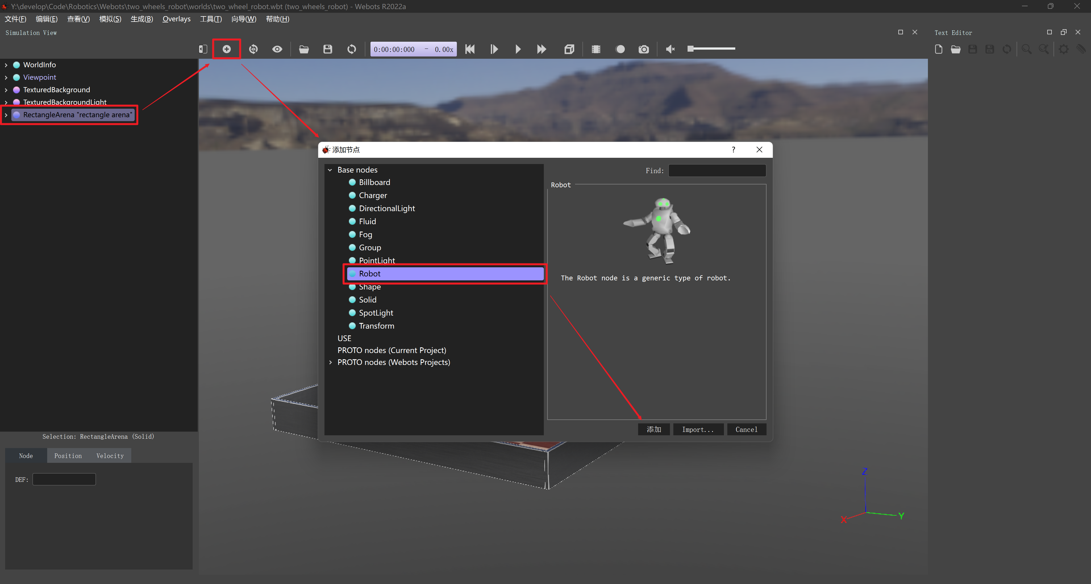
Task: Click the restore viewpoint icon
Action: coord(253,49)
